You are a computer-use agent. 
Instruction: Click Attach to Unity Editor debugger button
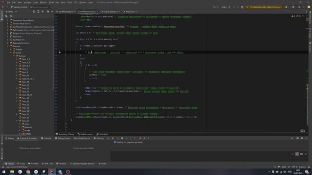pyautogui.click(x=264, y=7)
